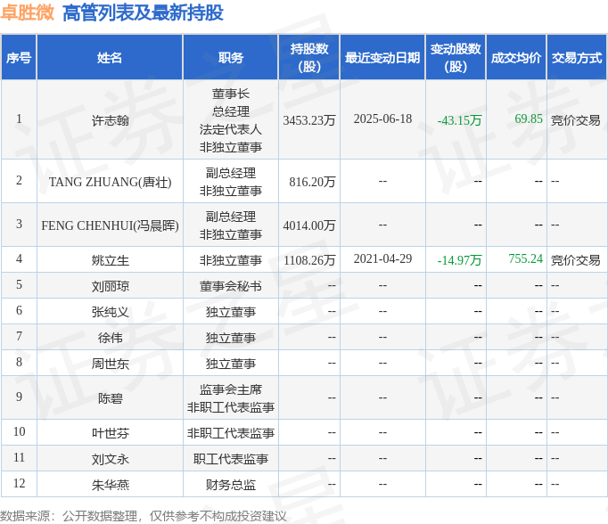608x524 pixels.
Task: Select the name 徐伟
Action: 111,338
